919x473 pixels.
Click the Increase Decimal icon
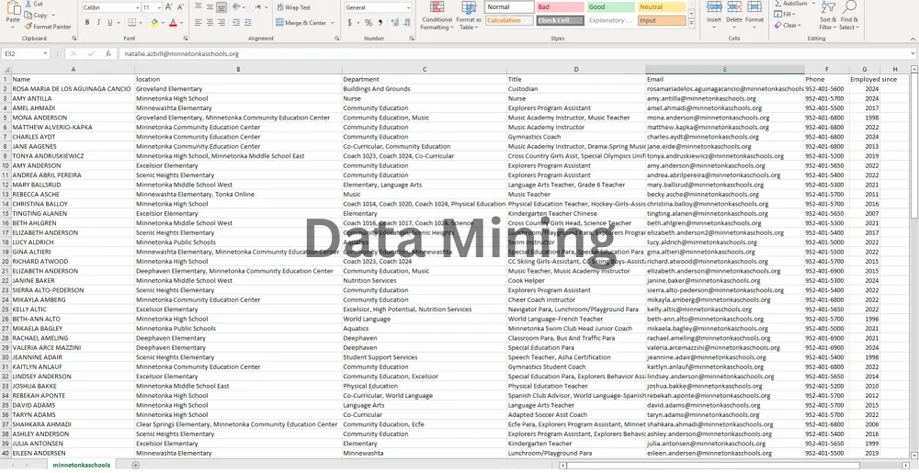pyautogui.click(x=394, y=23)
